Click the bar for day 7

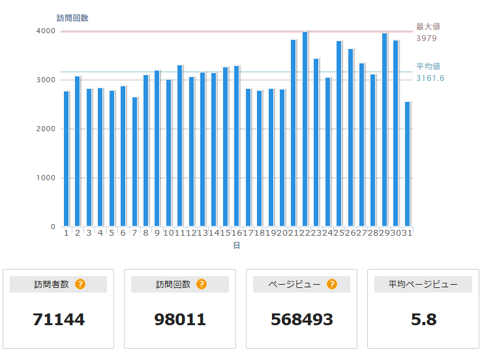pos(134,162)
